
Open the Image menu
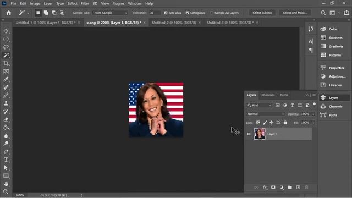coord(35,4)
